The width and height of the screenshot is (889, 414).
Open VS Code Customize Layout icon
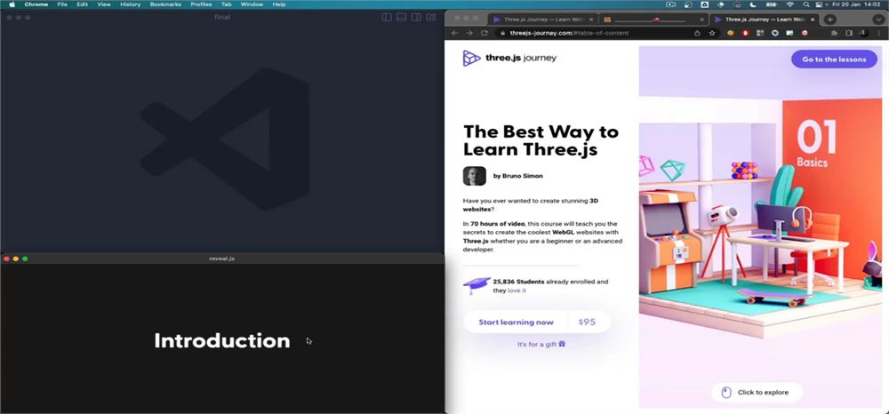pos(431,17)
